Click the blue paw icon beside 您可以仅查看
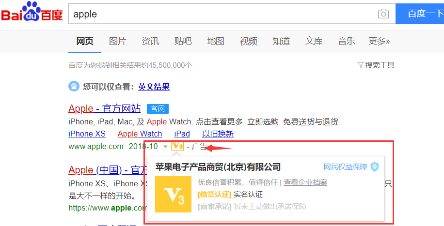This screenshot has height=226, width=444. click(74, 86)
